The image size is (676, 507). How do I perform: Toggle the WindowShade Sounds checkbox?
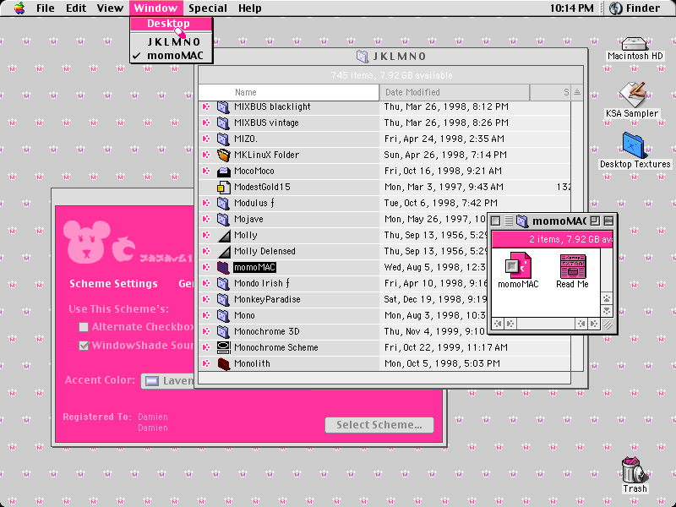point(84,346)
